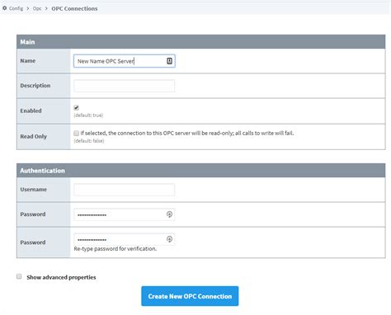Click Create New OPC Connection button
391x315 pixels.
[190, 296]
